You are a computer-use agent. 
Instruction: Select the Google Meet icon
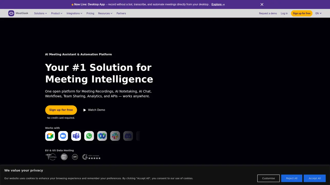(x=50, y=136)
